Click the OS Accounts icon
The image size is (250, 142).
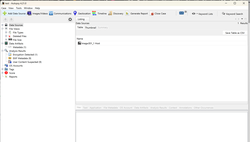6,66
